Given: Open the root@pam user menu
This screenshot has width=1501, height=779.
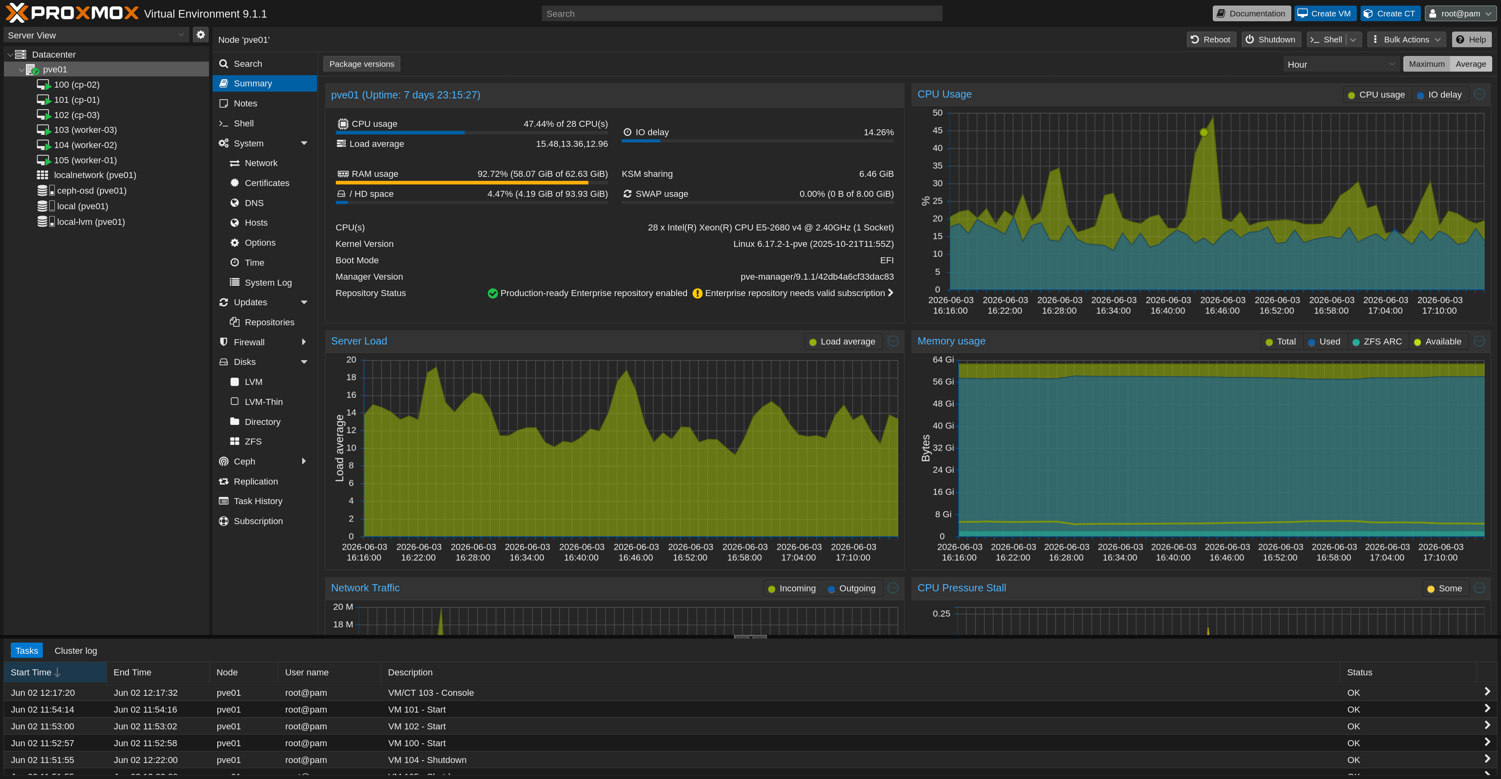Looking at the screenshot, I should [x=1460, y=13].
